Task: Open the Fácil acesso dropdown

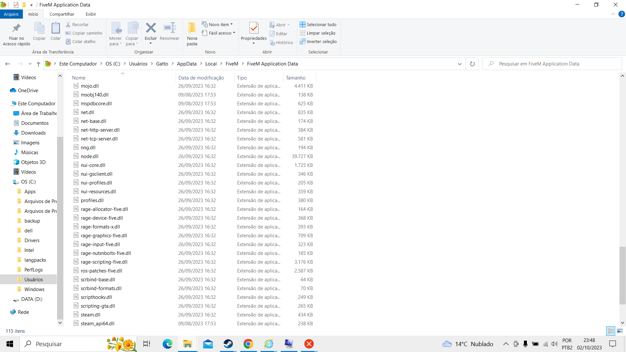Action: 218,33
